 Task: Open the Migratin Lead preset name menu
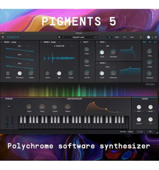[x=78, y=37]
